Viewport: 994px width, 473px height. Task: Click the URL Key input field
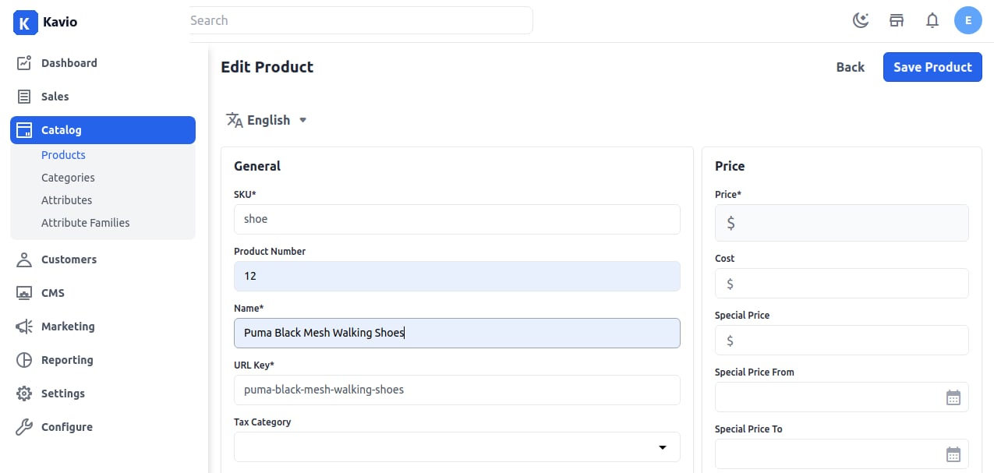point(457,390)
